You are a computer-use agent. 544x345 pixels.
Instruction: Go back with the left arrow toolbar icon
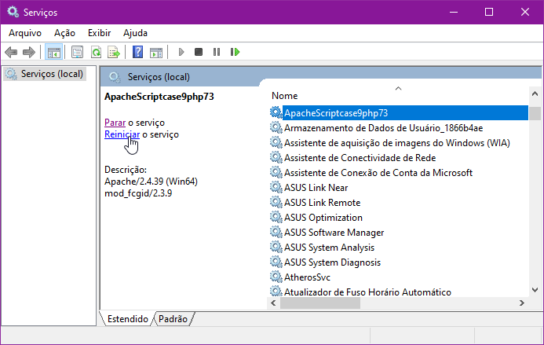pos(11,52)
